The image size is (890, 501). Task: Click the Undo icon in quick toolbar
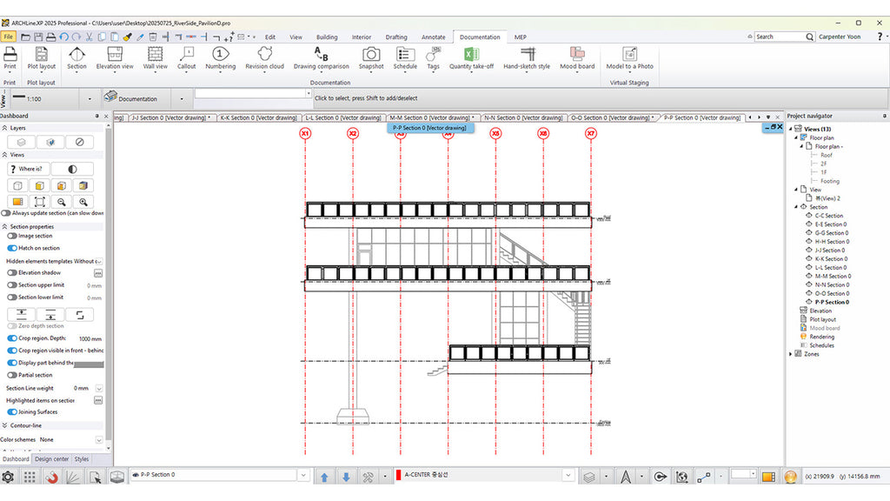click(x=63, y=37)
